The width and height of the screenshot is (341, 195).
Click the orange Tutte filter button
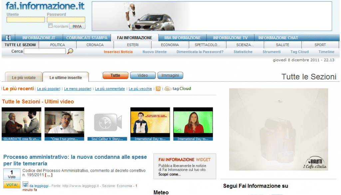[115, 75]
